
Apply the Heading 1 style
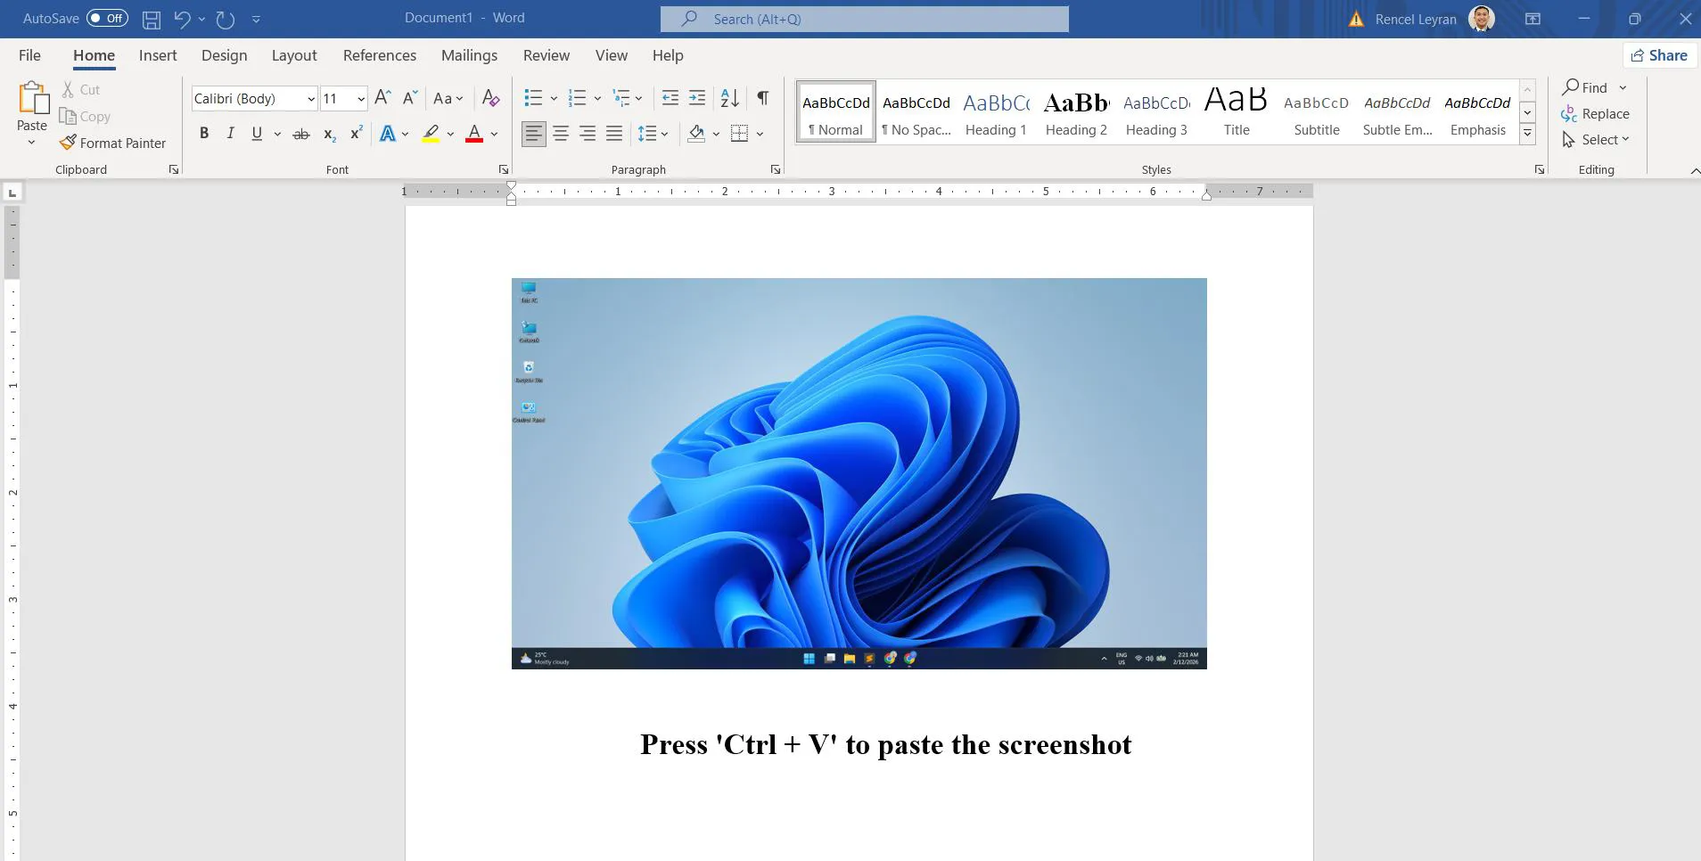tap(996, 111)
